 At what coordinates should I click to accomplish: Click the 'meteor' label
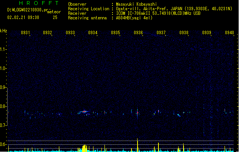[x=54, y=12]
